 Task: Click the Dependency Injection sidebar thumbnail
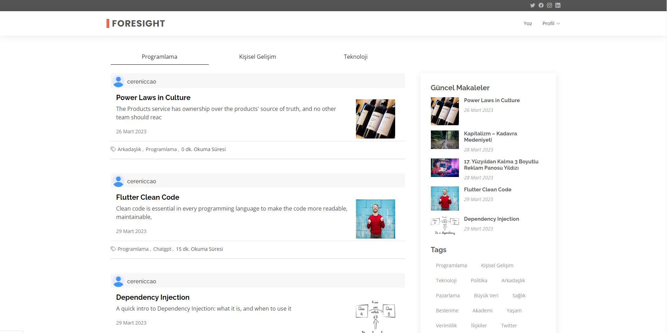pyautogui.click(x=445, y=226)
